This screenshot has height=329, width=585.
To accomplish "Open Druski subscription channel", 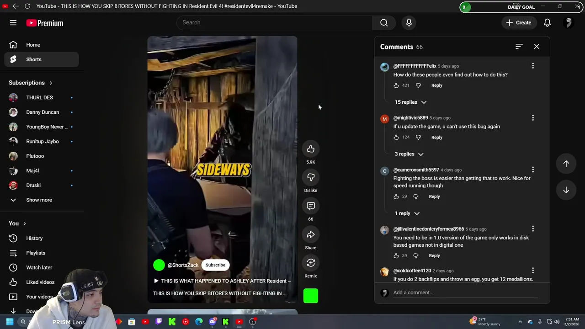I will (41, 185).
